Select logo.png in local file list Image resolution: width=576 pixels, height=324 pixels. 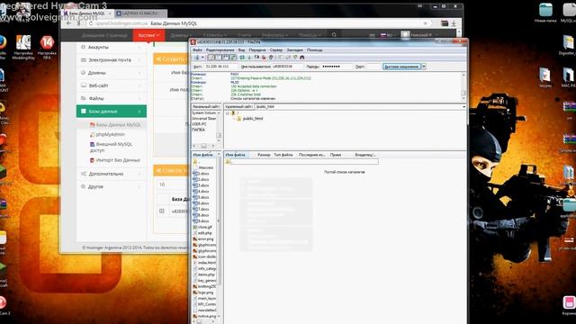[x=203, y=292]
